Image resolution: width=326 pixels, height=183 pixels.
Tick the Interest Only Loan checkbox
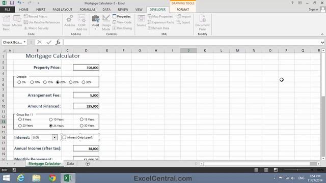point(65,138)
